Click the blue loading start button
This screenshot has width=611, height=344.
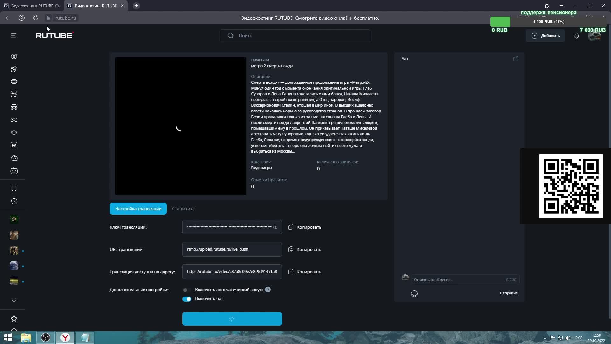(x=232, y=319)
